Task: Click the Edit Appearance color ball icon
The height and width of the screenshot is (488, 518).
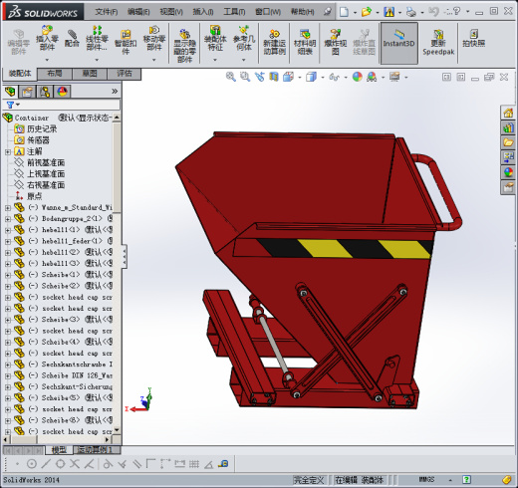Action: (x=357, y=77)
